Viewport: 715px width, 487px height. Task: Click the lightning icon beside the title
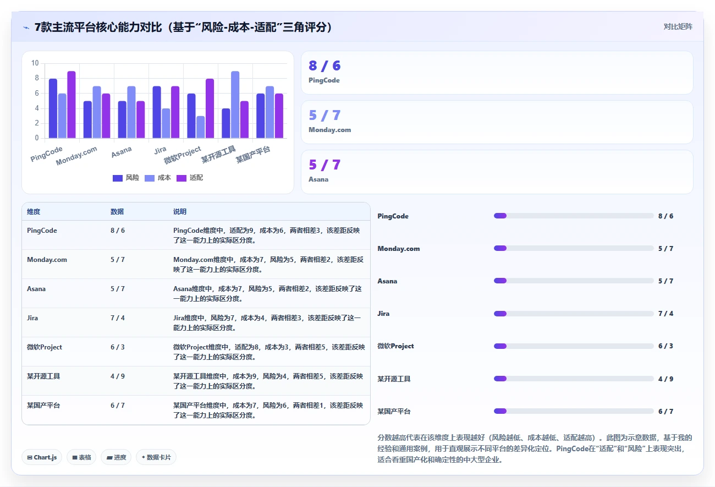pyautogui.click(x=26, y=27)
